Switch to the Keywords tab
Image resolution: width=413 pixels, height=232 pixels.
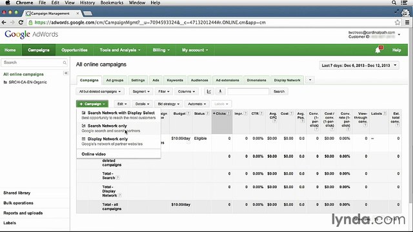point(175,80)
